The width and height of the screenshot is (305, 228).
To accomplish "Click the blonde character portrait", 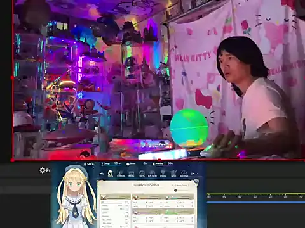I will [76, 196].
